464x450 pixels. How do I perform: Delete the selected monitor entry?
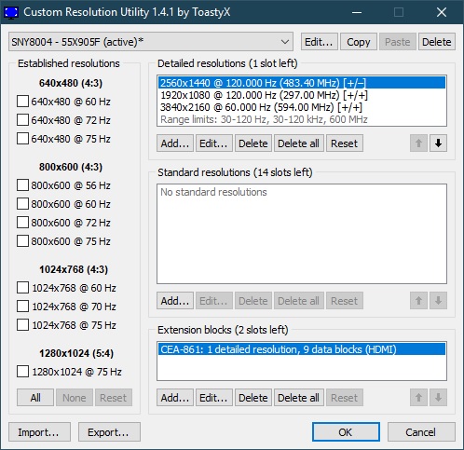(437, 42)
